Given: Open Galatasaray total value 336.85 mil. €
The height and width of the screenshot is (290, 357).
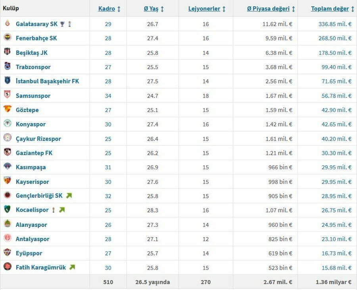Looking at the screenshot, I should (335, 24).
